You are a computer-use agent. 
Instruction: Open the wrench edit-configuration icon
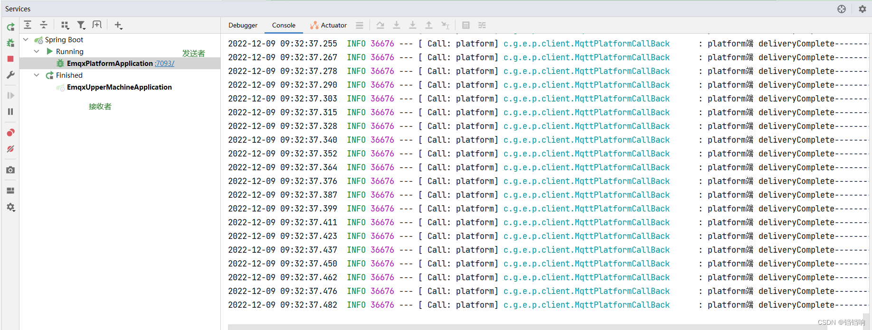click(10, 75)
